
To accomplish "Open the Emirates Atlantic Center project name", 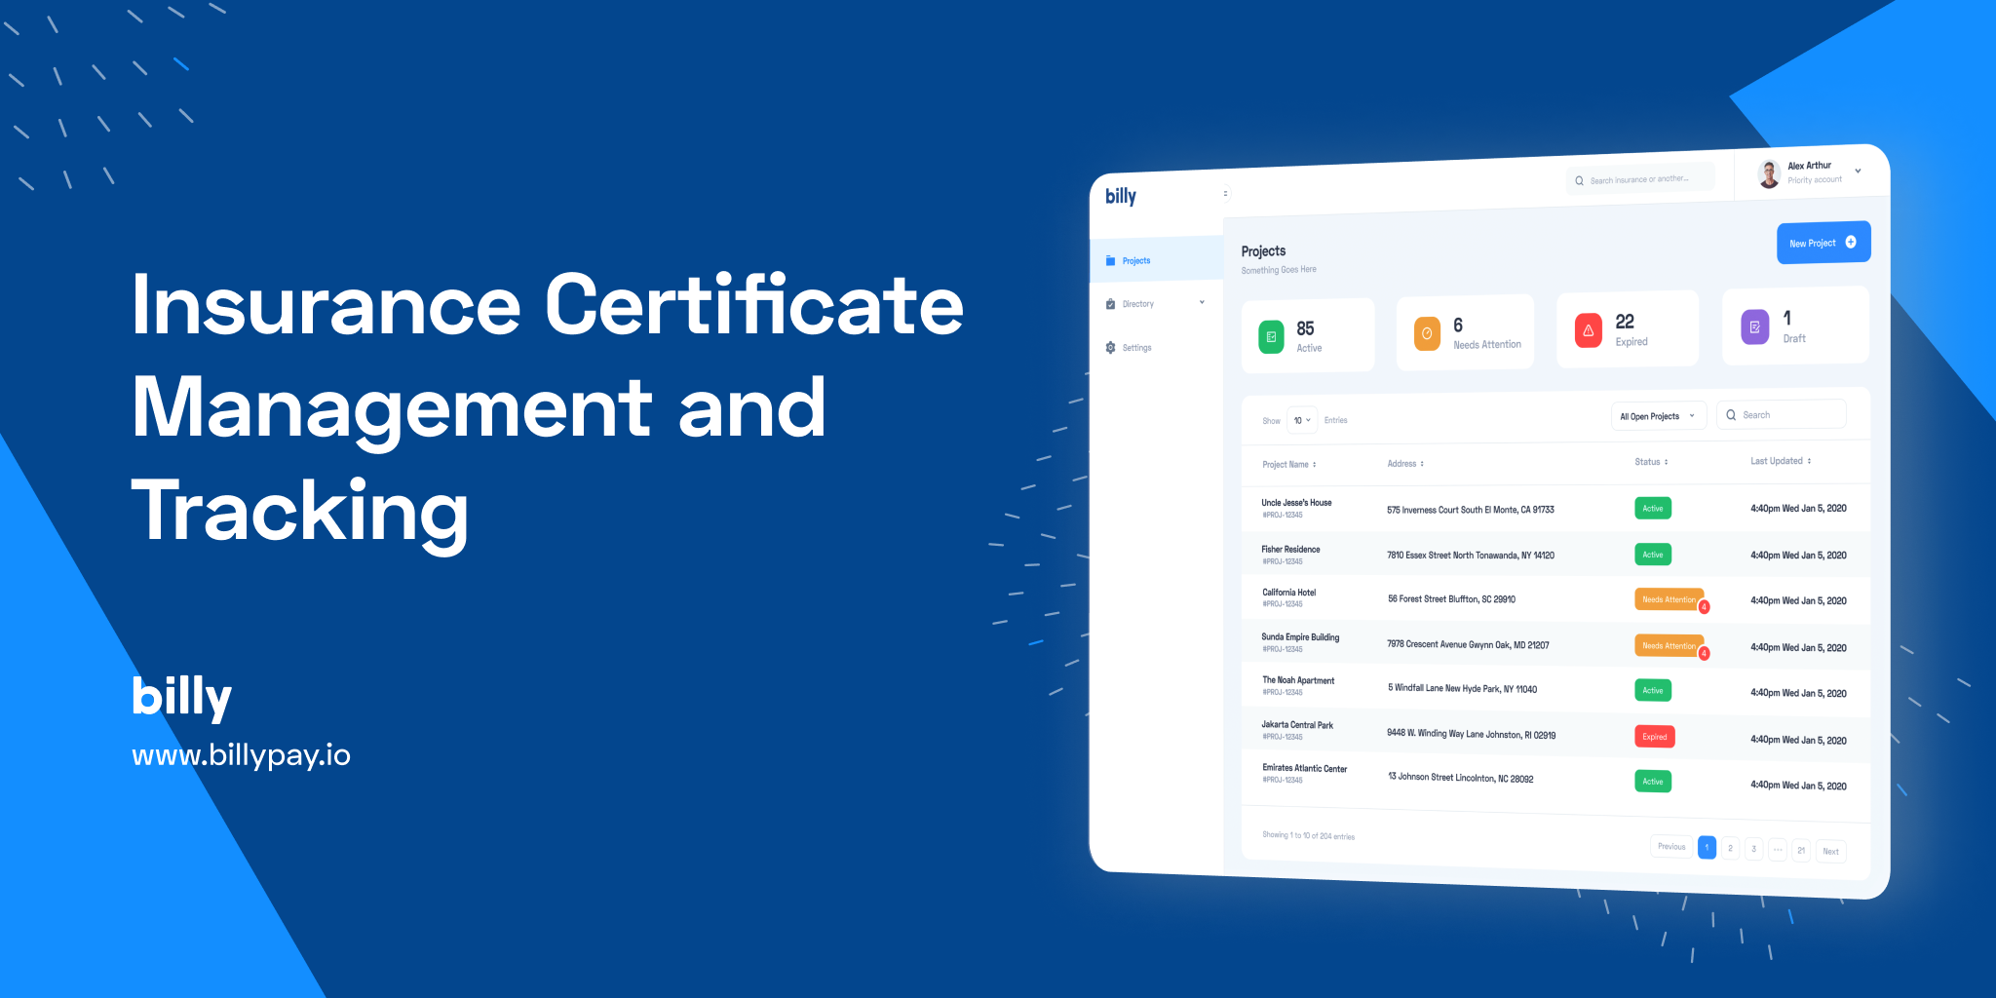I will 1305,768.
